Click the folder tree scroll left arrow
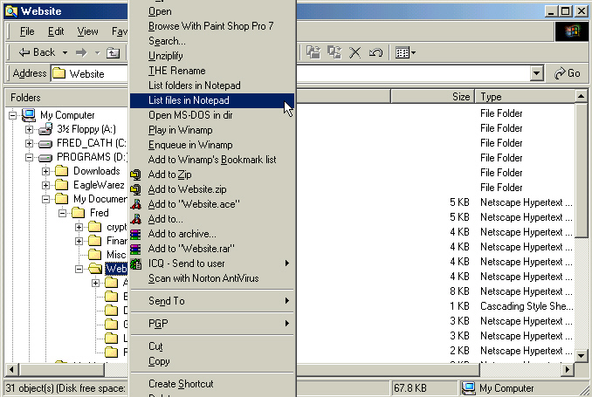 [x=11, y=369]
